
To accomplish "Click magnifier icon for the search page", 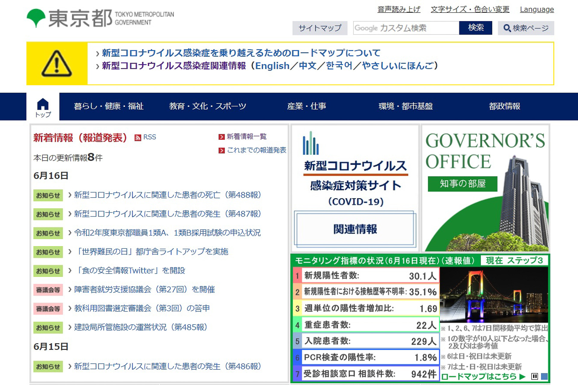I will [507, 28].
